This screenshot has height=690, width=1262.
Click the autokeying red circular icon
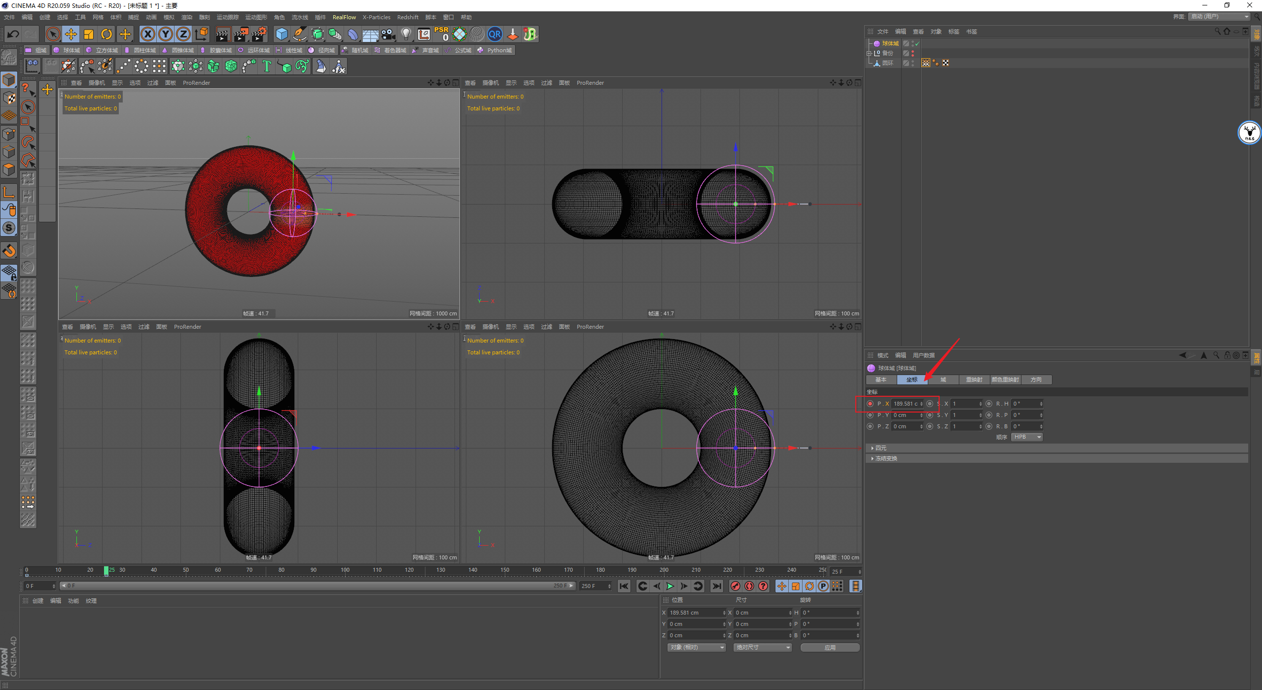(x=749, y=586)
